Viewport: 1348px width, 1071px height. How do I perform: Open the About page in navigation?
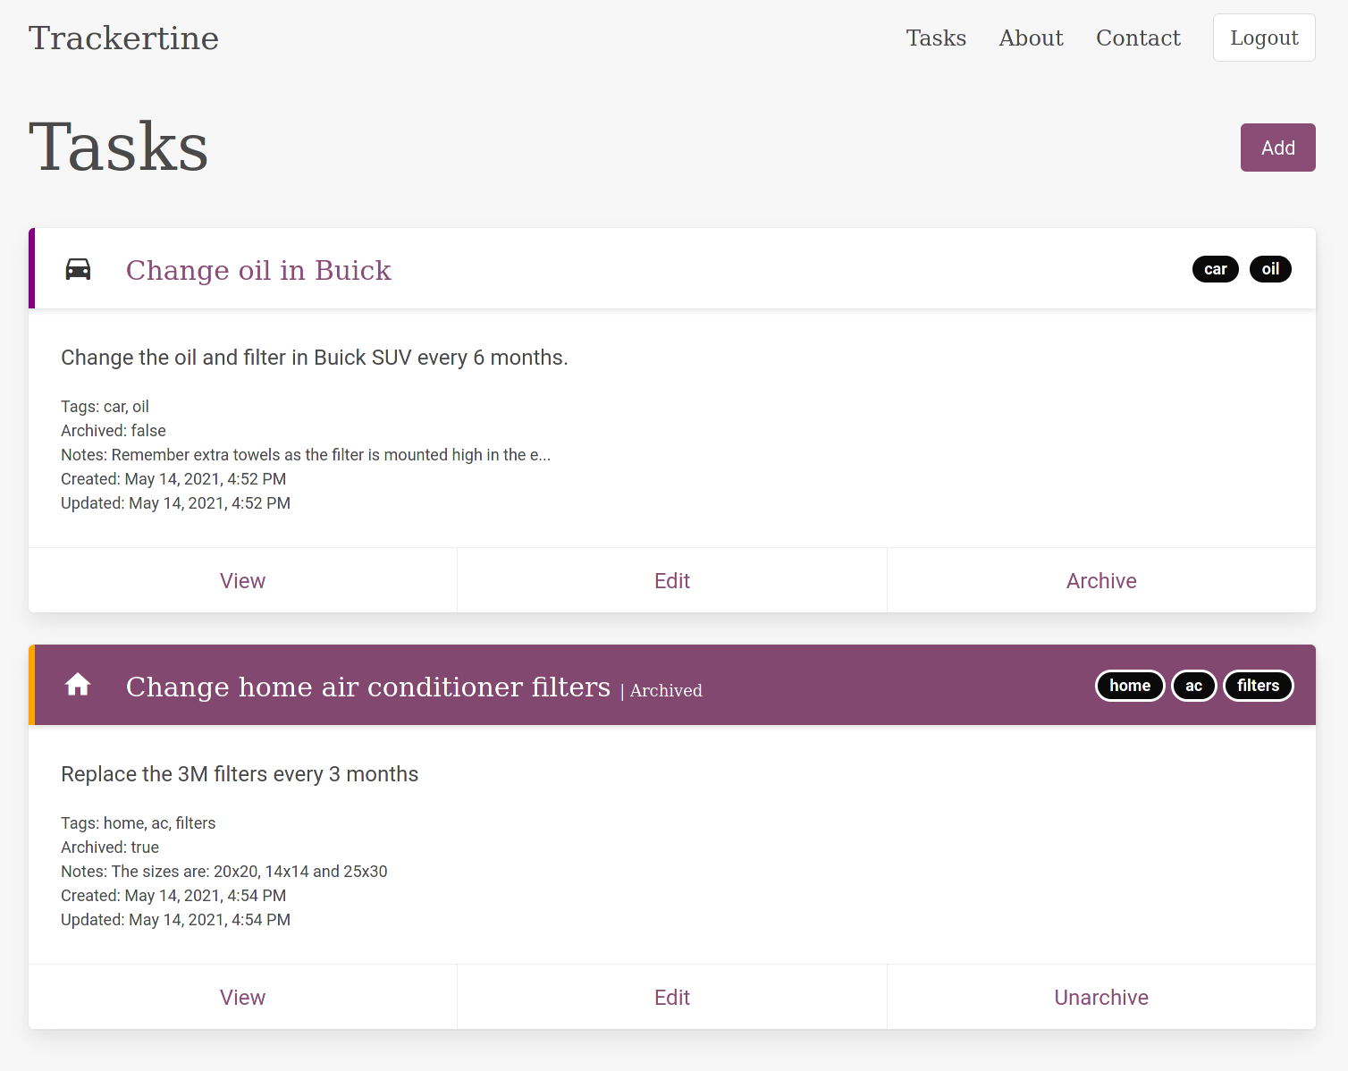point(1031,38)
